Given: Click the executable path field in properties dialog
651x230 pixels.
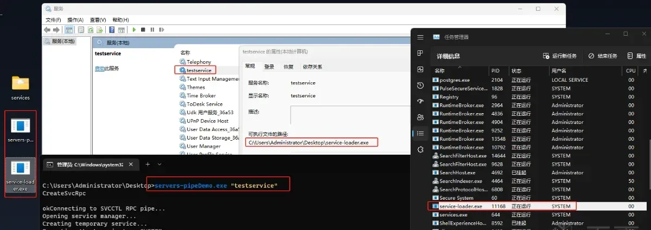Looking at the screenshot, I should coord(311,142).
